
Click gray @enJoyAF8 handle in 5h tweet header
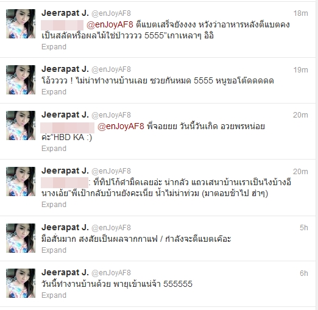111,228
